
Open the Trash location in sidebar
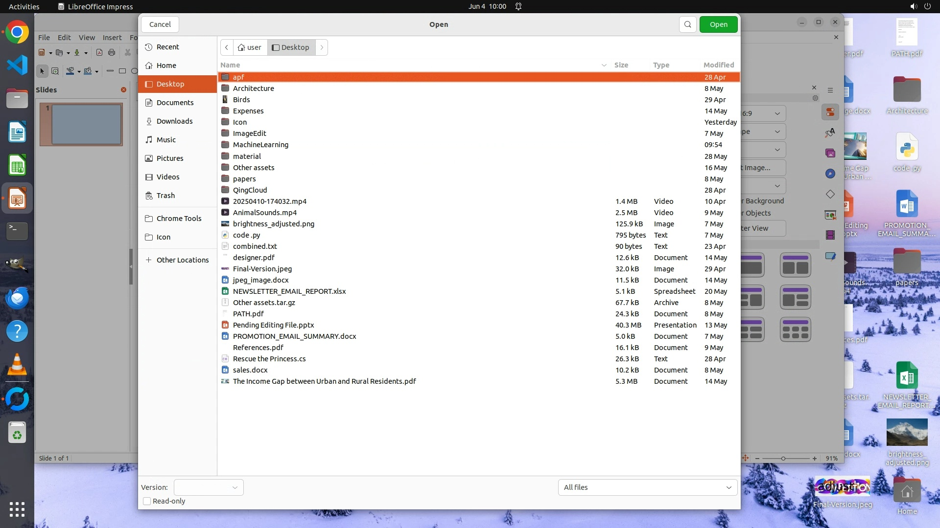point(165,196)
